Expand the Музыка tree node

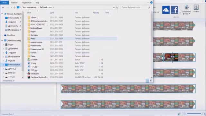[3, 61]
